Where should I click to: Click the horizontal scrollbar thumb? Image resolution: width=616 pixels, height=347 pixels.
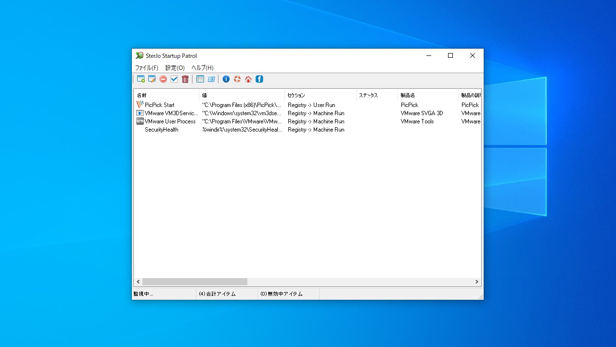[x=195, y=281]
